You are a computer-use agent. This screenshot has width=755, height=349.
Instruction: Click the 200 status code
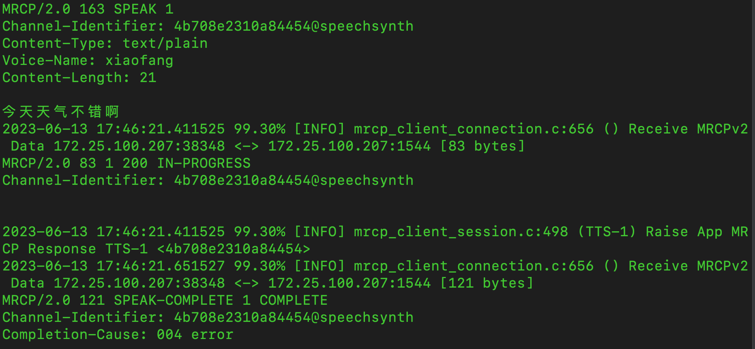(x=135, y=163)
